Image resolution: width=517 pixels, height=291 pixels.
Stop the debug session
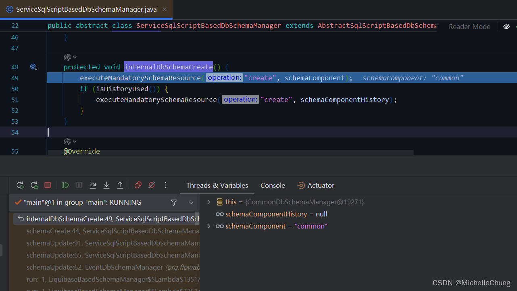coord(48,185)
